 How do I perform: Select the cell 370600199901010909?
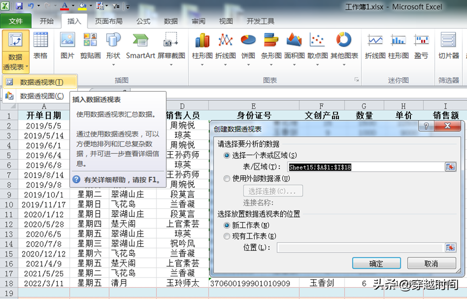point(254,283)
